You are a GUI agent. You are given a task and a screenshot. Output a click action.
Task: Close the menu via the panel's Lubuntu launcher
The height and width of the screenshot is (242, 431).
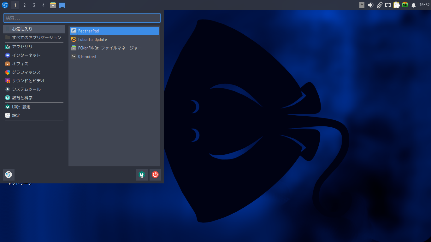tap(5, 5)
